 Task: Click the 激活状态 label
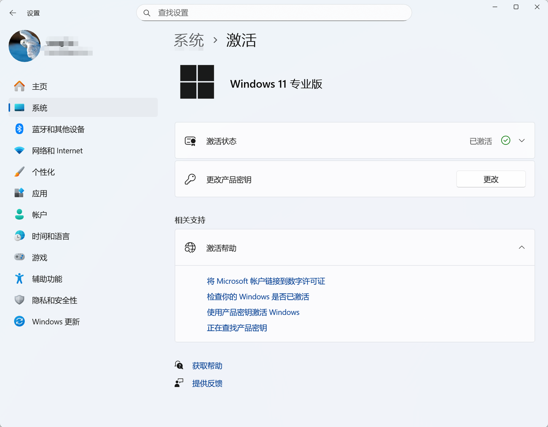(221, 141)
